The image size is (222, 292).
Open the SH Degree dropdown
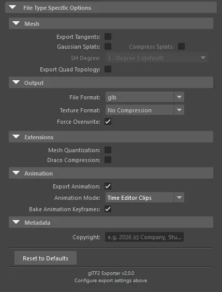pyautogui.click(x=157, y=58)
